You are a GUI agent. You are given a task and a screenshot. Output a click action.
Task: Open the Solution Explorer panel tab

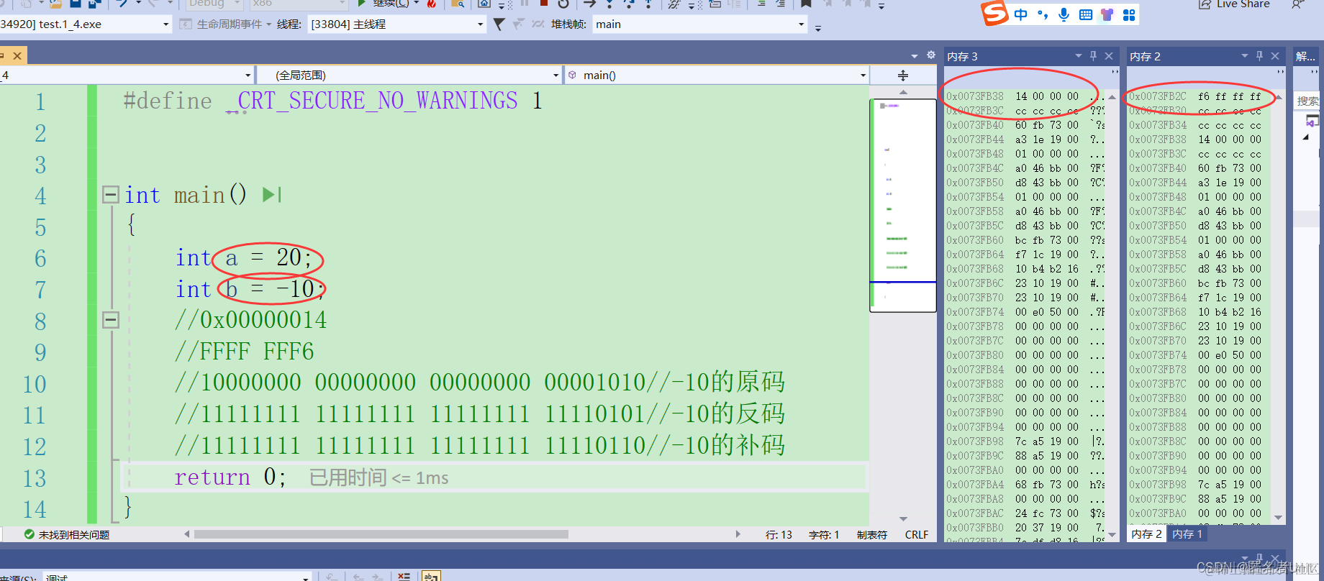click(x=1306, y=56)
